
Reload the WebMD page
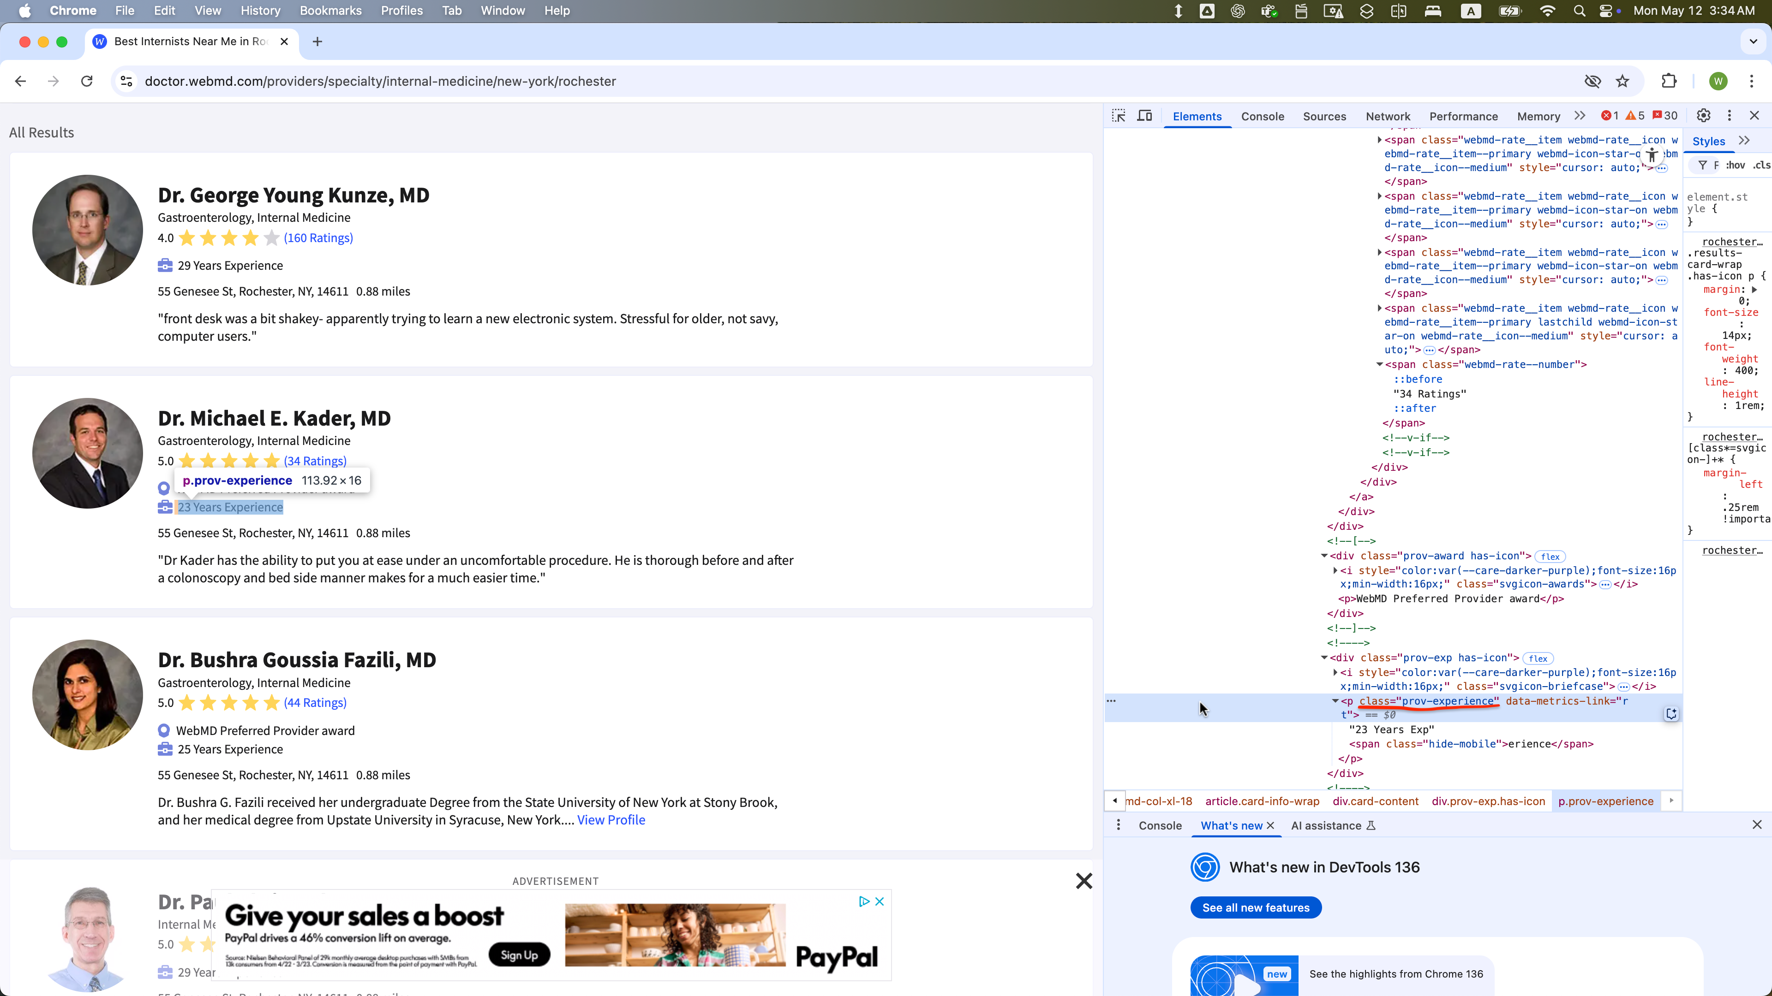click(x=87, y=81)
